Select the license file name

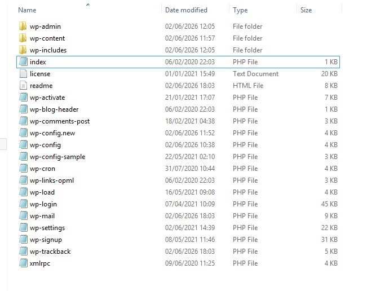(x=40, y=74)
